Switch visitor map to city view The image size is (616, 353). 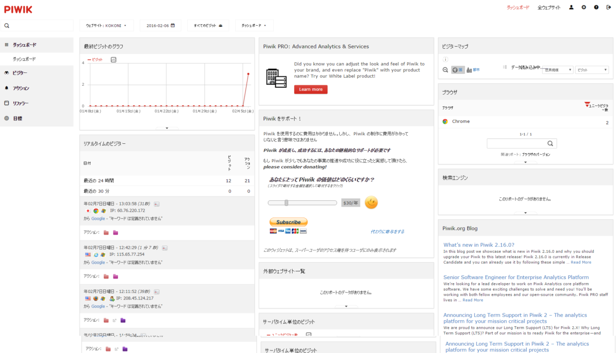click(x=473, y=70)
